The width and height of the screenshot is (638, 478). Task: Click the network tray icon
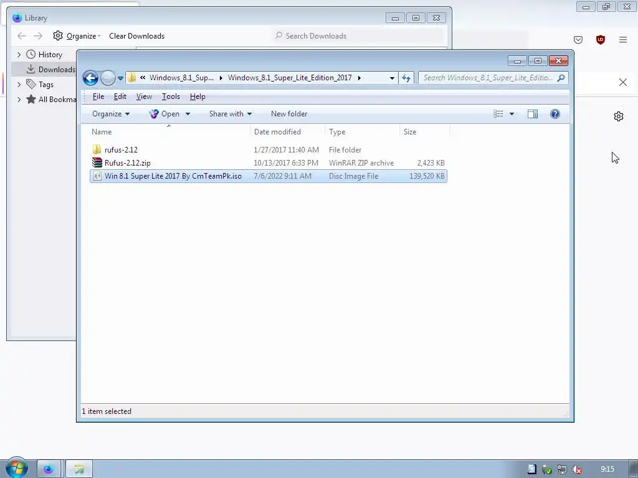562,469
